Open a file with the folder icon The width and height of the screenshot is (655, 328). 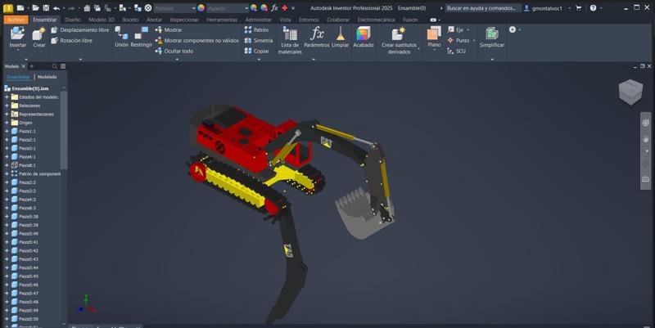[x=36, y=8]
